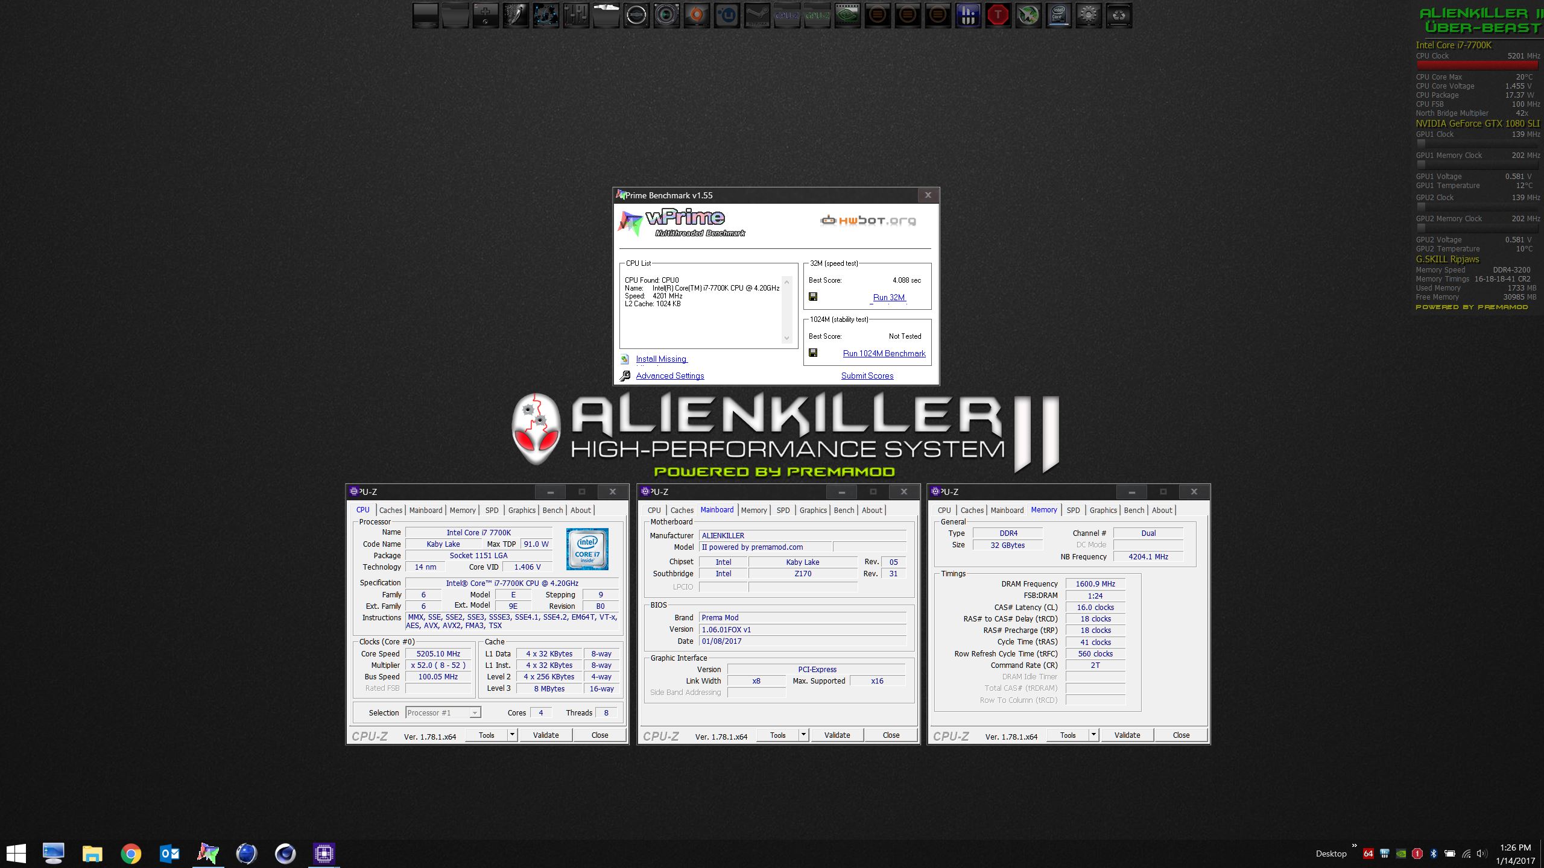This screenshot has width=1544, height=868.
Task: Click CPU List scrollbar down arrow
Action: point(786,338)
